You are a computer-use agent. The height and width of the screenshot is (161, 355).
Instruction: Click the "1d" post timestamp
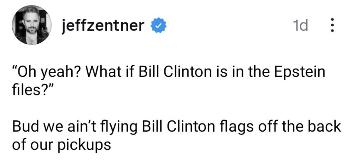[x=301, y=26]
